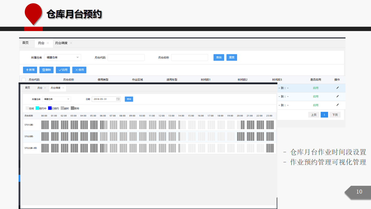Select 月台调度 tab in front window
This screenshot has height=209, width=371.
click(x=55, y=88)
